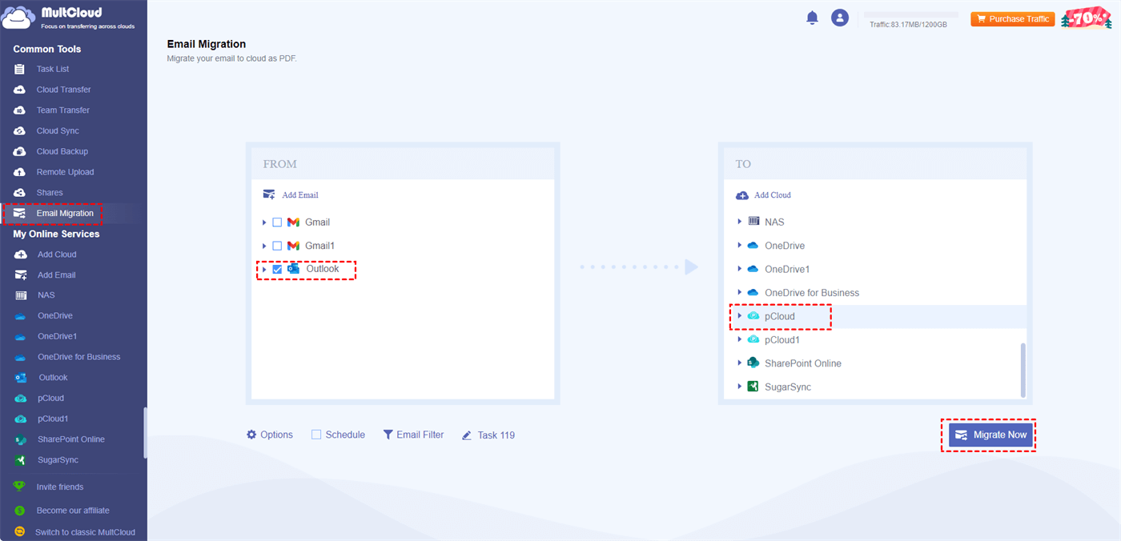Image resolution: width=1121 pixels, height=541 pixels.
Task: Uncheck the Outlook checkbox
Action: 277,270
